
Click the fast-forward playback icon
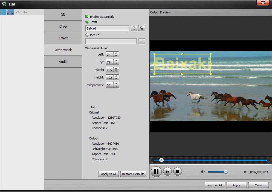pyautogui.click(x=167, y=171)
